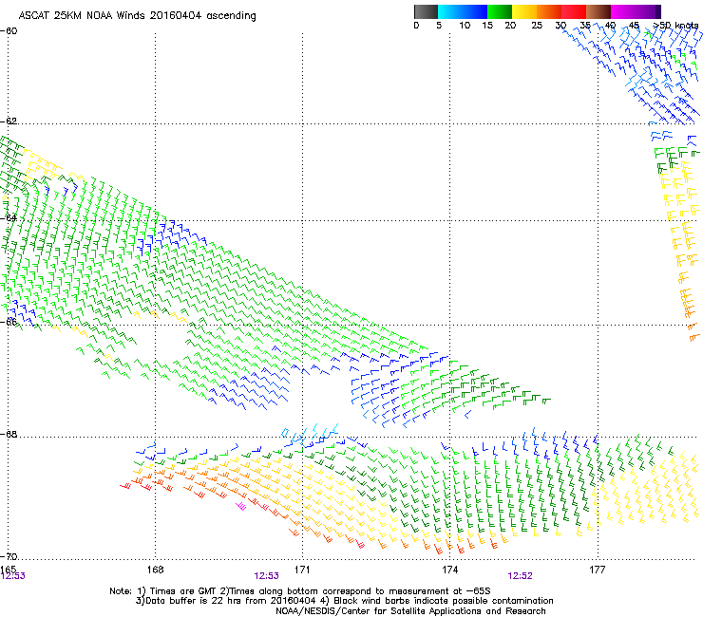Screen dimensions: 703x617
Task: Click the '-64' latitude axis label
Action: coord(9,217)
